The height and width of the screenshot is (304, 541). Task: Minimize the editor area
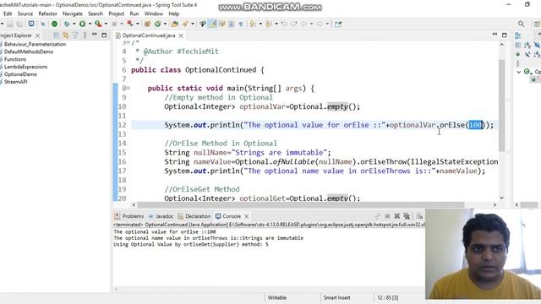click(x=495, y=35)
